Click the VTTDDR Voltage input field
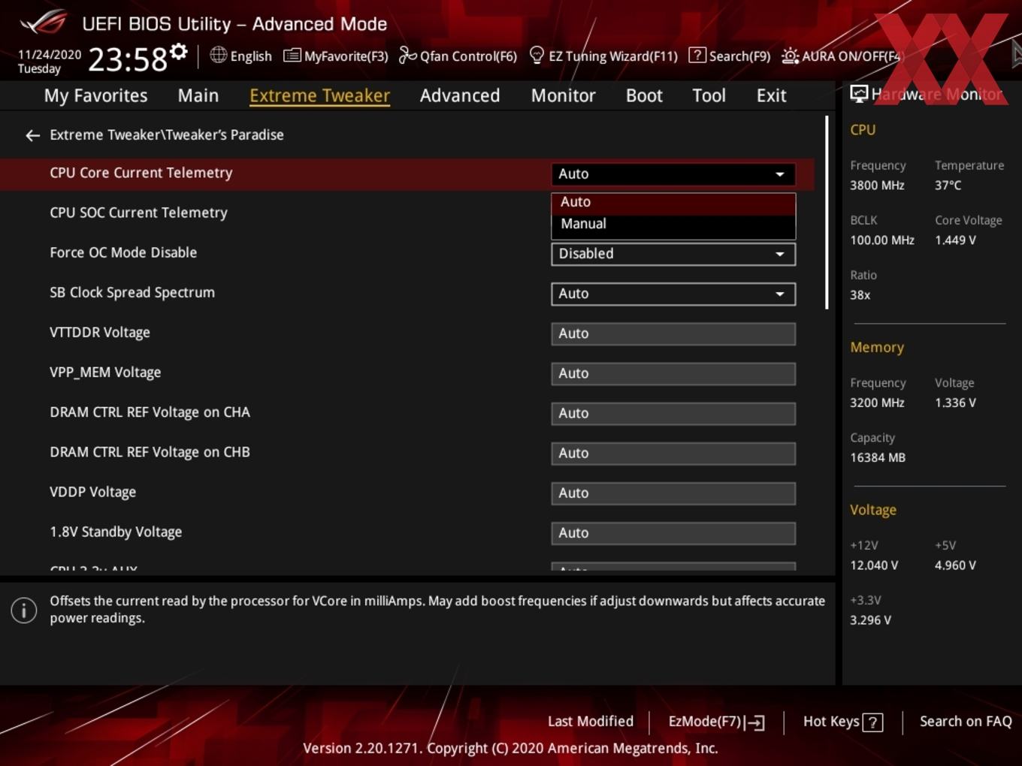 coord(673,333)
